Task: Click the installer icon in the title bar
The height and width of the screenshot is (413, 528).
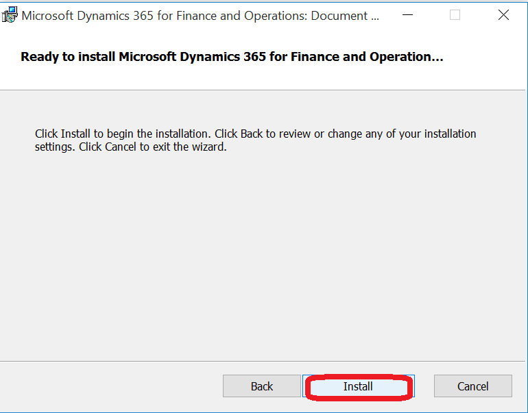Action: (10, 16)
